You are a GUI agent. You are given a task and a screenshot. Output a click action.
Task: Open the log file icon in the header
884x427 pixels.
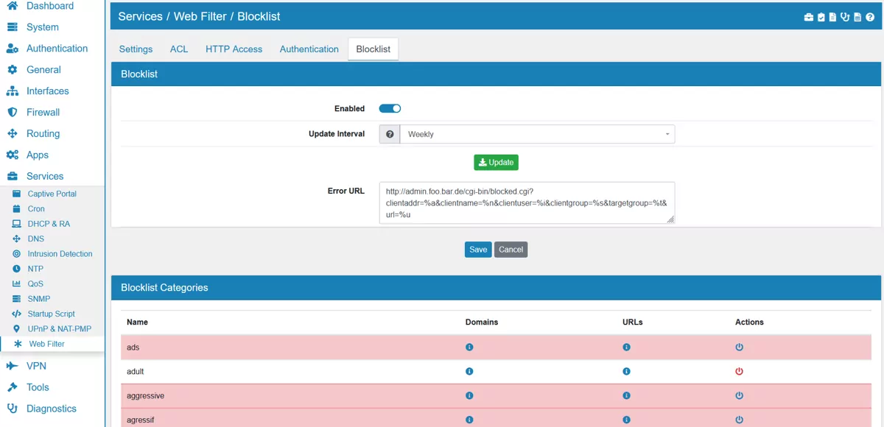click(x=857, y=17)
